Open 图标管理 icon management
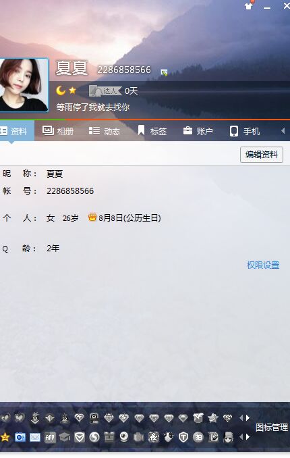 point(272,428)
